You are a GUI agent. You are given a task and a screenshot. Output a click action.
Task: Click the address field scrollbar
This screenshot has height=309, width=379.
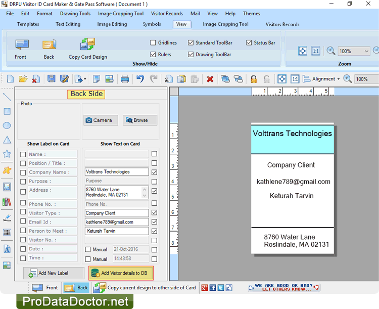145,192
